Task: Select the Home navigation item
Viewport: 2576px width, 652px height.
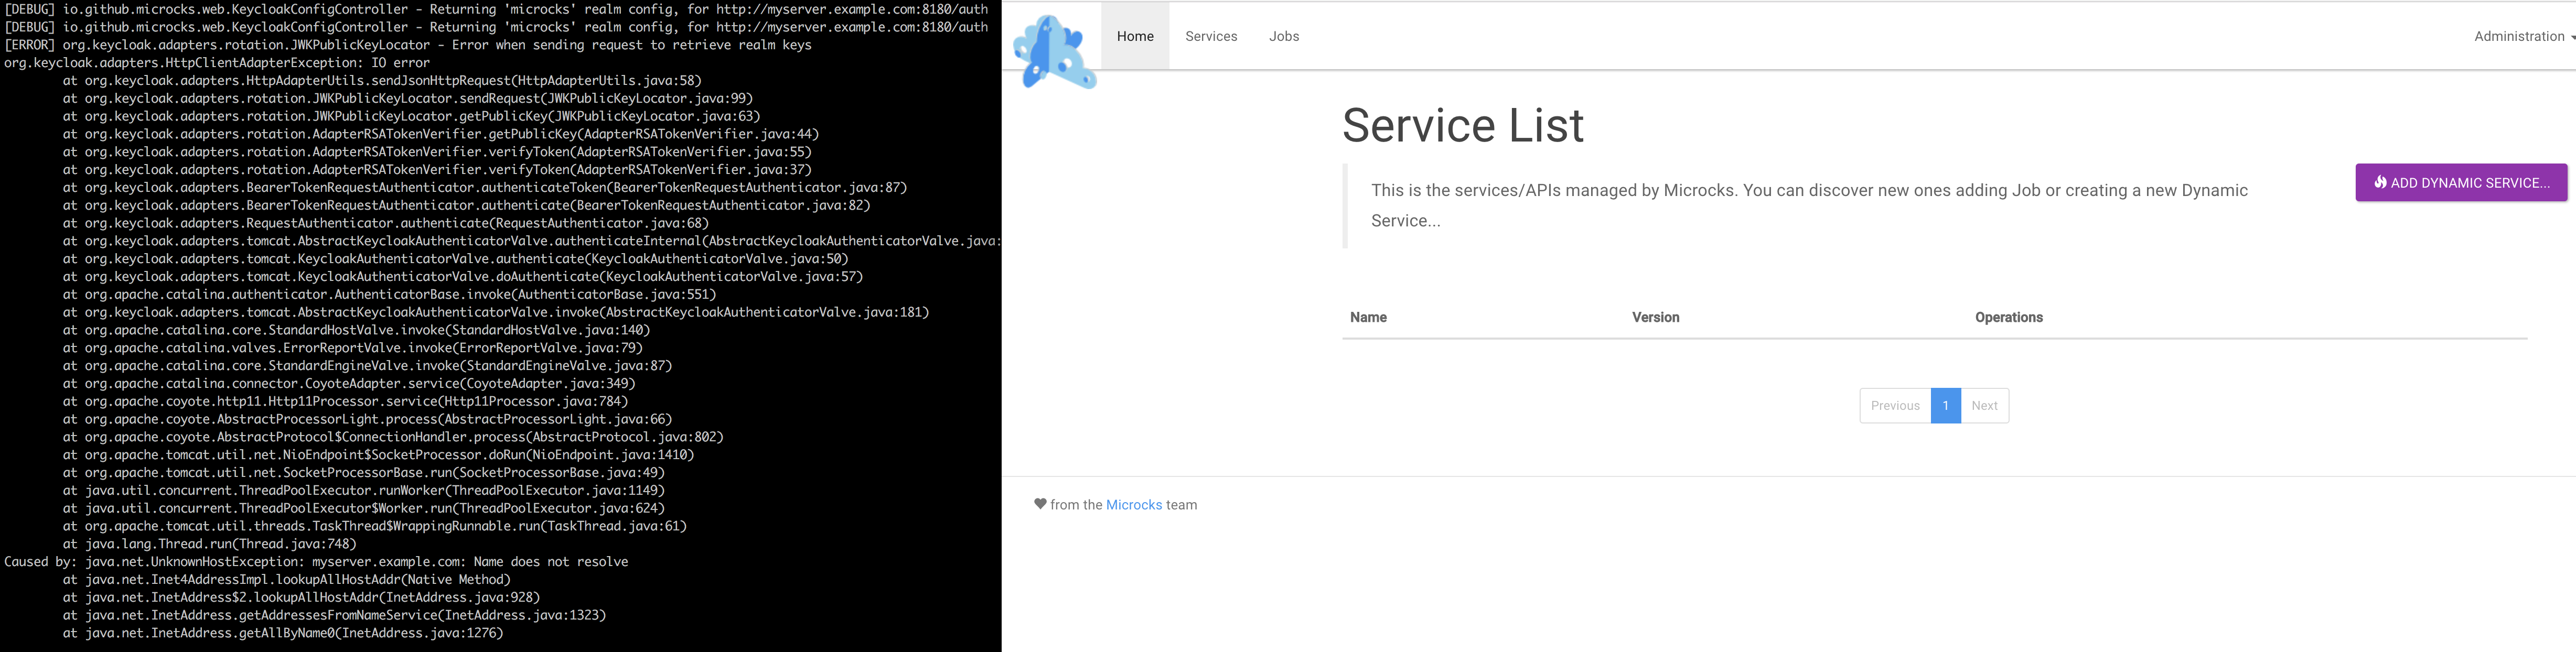Action: click(x=1135, y=36)
